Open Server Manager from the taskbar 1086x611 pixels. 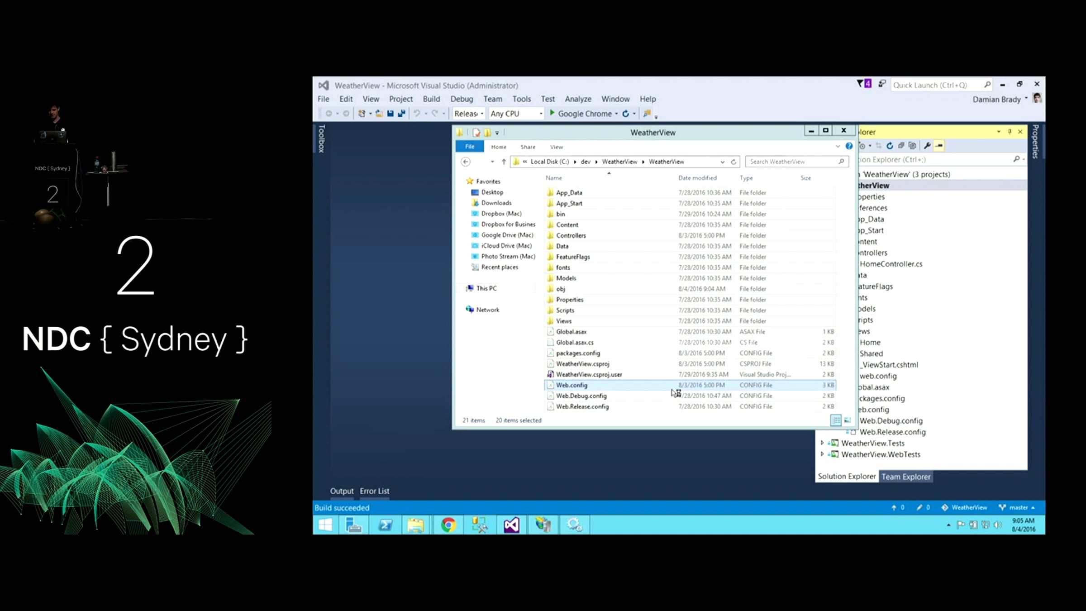coord(353,525)
